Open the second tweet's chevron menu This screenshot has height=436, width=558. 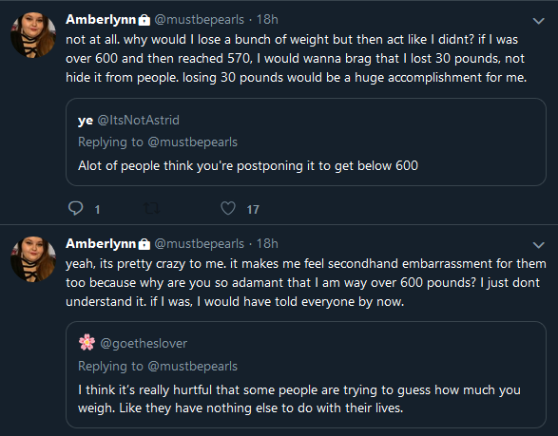tap(538, 245)
